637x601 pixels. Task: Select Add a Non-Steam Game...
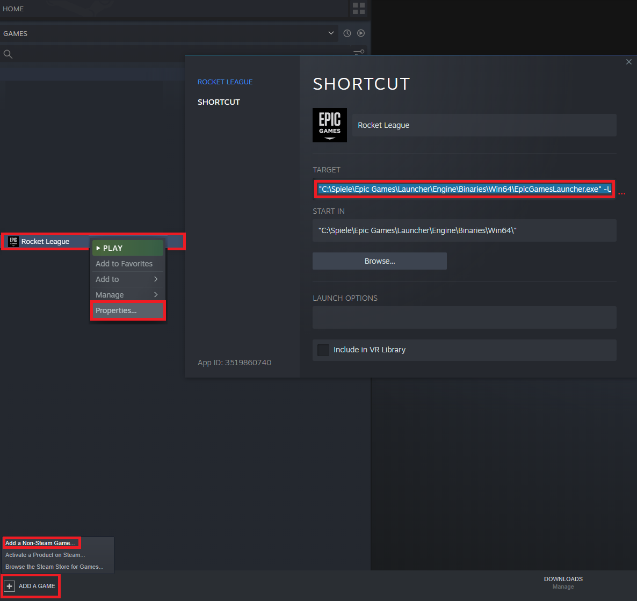click(x=40, y=543)
